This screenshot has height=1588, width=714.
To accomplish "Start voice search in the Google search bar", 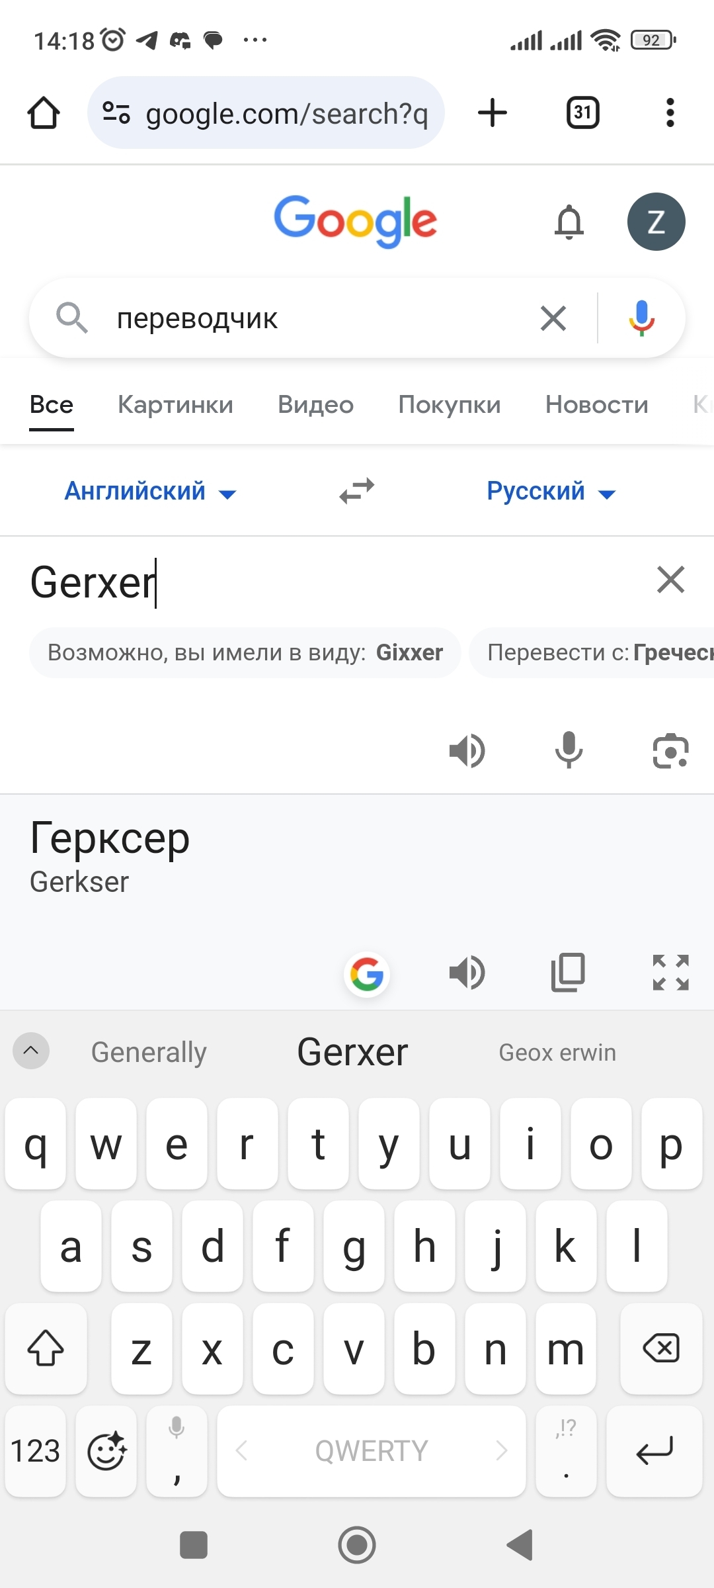I will pyautogui.click(x=641, y=318).
